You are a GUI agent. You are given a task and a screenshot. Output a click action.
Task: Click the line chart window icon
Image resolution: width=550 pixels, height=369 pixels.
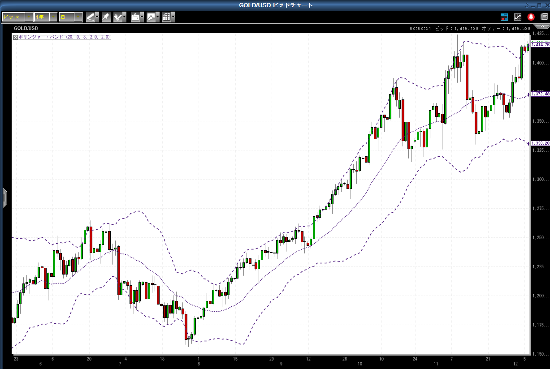(x=518, y=17)
